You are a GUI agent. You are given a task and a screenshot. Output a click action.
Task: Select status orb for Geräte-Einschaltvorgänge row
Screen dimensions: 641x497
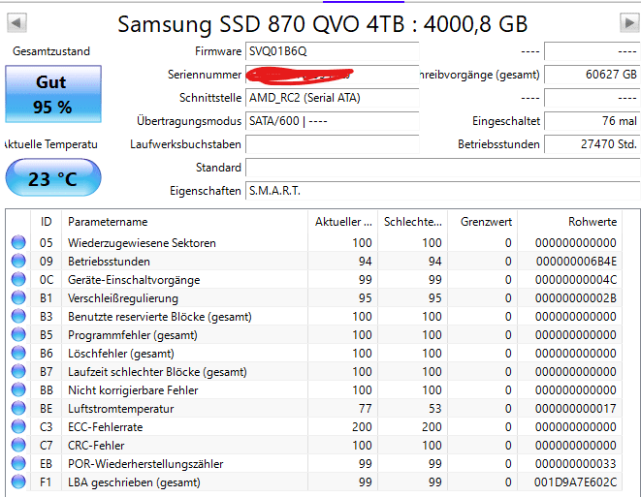(x=18, y=279)
